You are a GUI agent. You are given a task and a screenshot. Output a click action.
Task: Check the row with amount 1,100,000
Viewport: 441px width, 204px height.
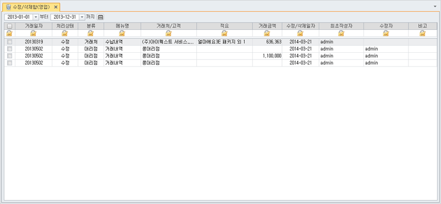pos(9,56)
